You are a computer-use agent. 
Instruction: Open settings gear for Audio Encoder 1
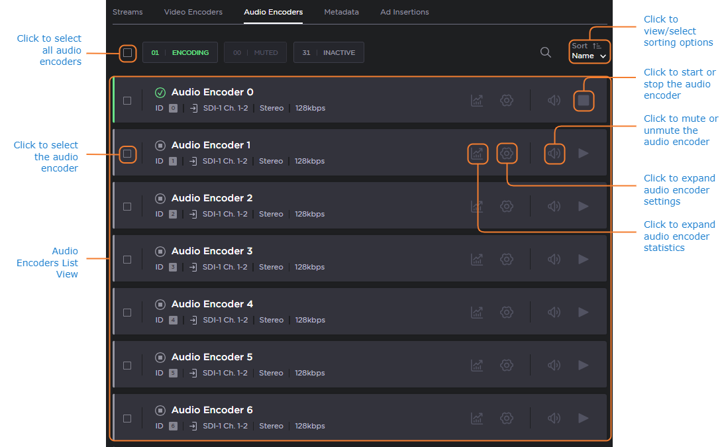coord(507,154)
